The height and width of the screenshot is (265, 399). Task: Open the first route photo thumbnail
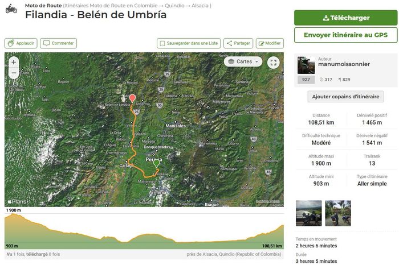tap(308, 213)
